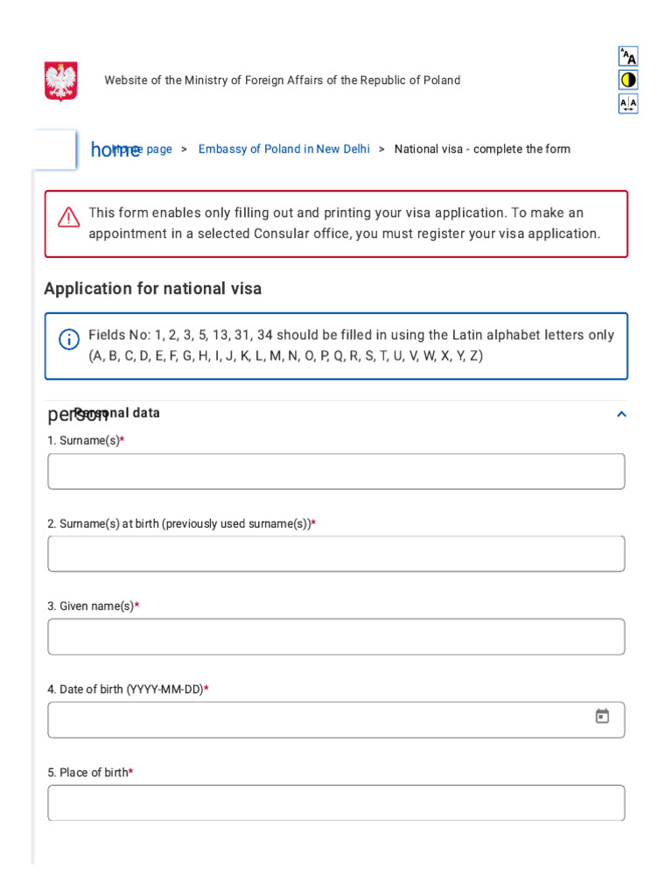Image resolution: width=672 pixels, height=896 pixels.
Task: Open Embassy of Poland in New Delhi link
Action: coord(283,150)
